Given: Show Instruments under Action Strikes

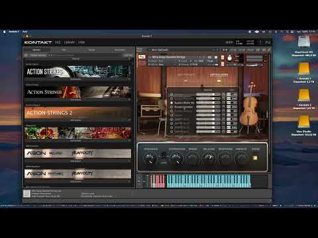Looking at the screenshot, I should (76, 79).
